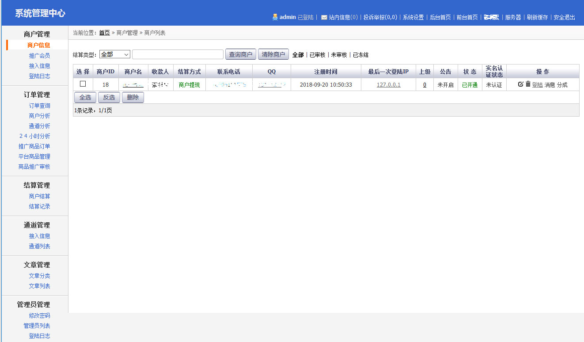The width and height of the screenshot is (584, 342).
Task: Click the edit icon for merchant 18
Action: [520, 84]
